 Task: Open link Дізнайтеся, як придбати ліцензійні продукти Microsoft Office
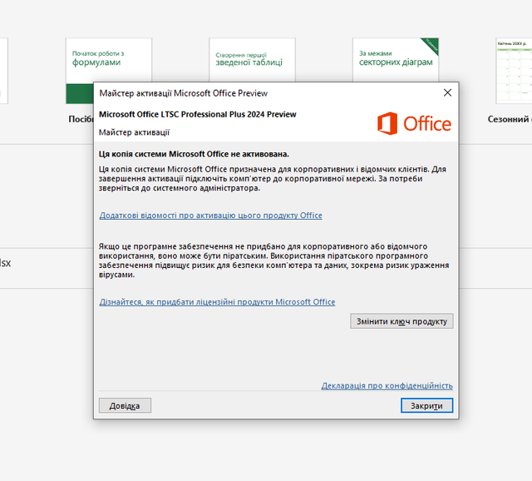coord(217,301)
